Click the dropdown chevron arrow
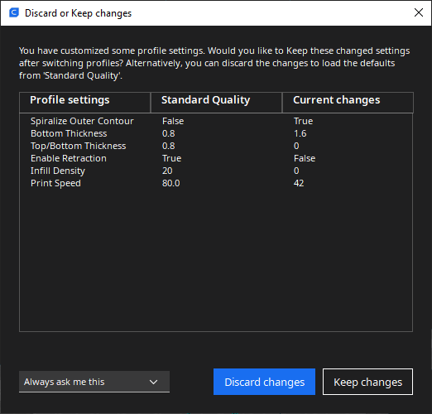The width and height of the screenshot is (432, 414). tap(153, 382)
